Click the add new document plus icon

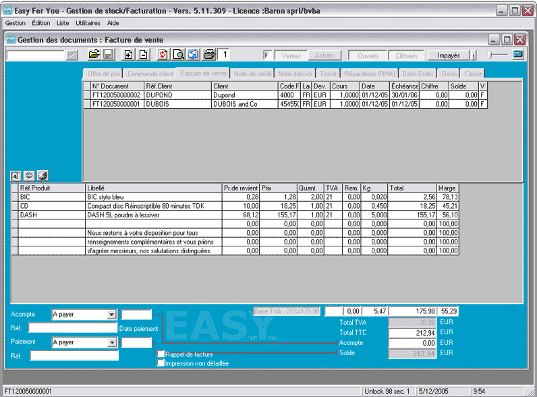pyautogui.click(x=129, y=55)
